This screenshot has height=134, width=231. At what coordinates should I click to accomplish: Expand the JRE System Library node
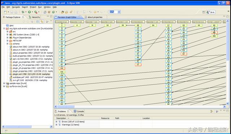pos(7,35)
